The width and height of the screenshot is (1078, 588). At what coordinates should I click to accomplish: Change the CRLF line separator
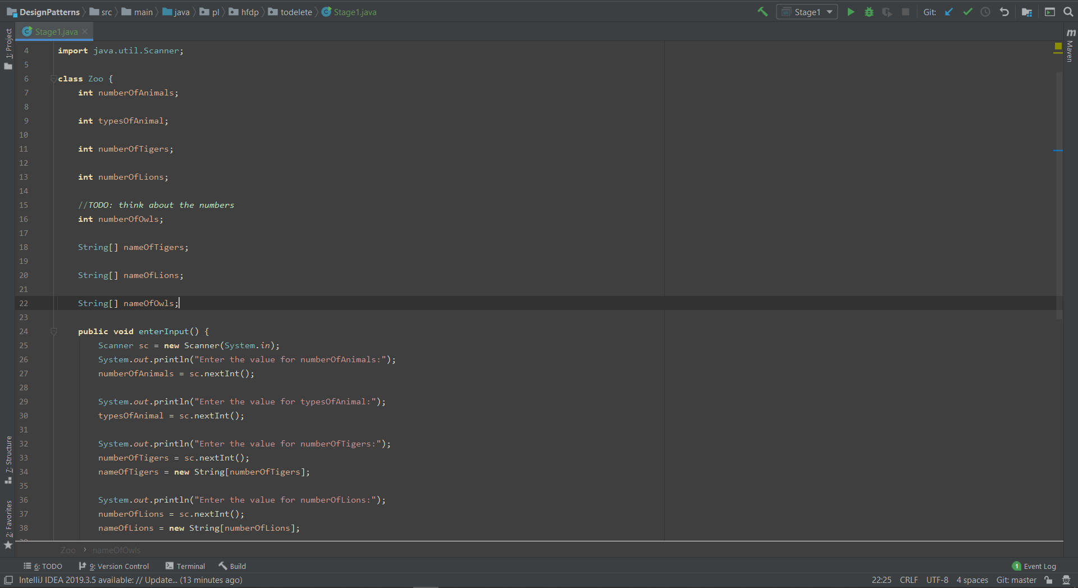pyautogui.click(x=908, y=580)
